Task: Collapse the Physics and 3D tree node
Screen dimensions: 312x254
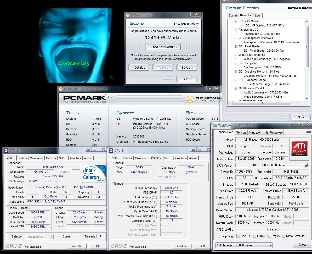Action: pos(236,30)
